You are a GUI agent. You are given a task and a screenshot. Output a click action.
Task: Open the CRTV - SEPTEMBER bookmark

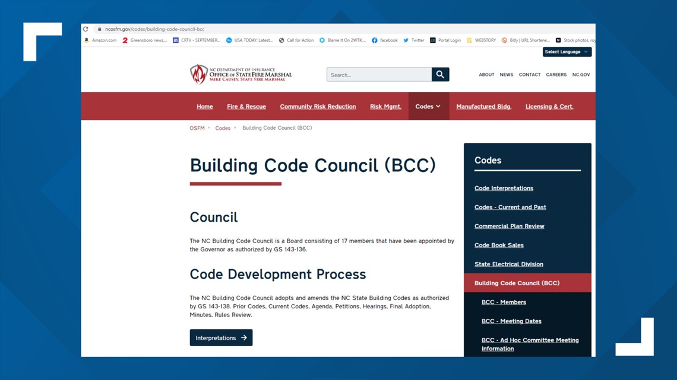tap(197, 40)
